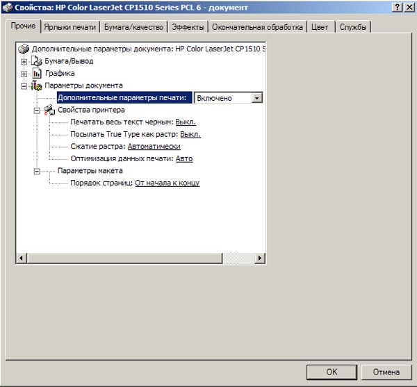Click the Свойства принтера printer icon
Image resolution: width=417 pixels, height=387 pixels.
click(49, 110)
